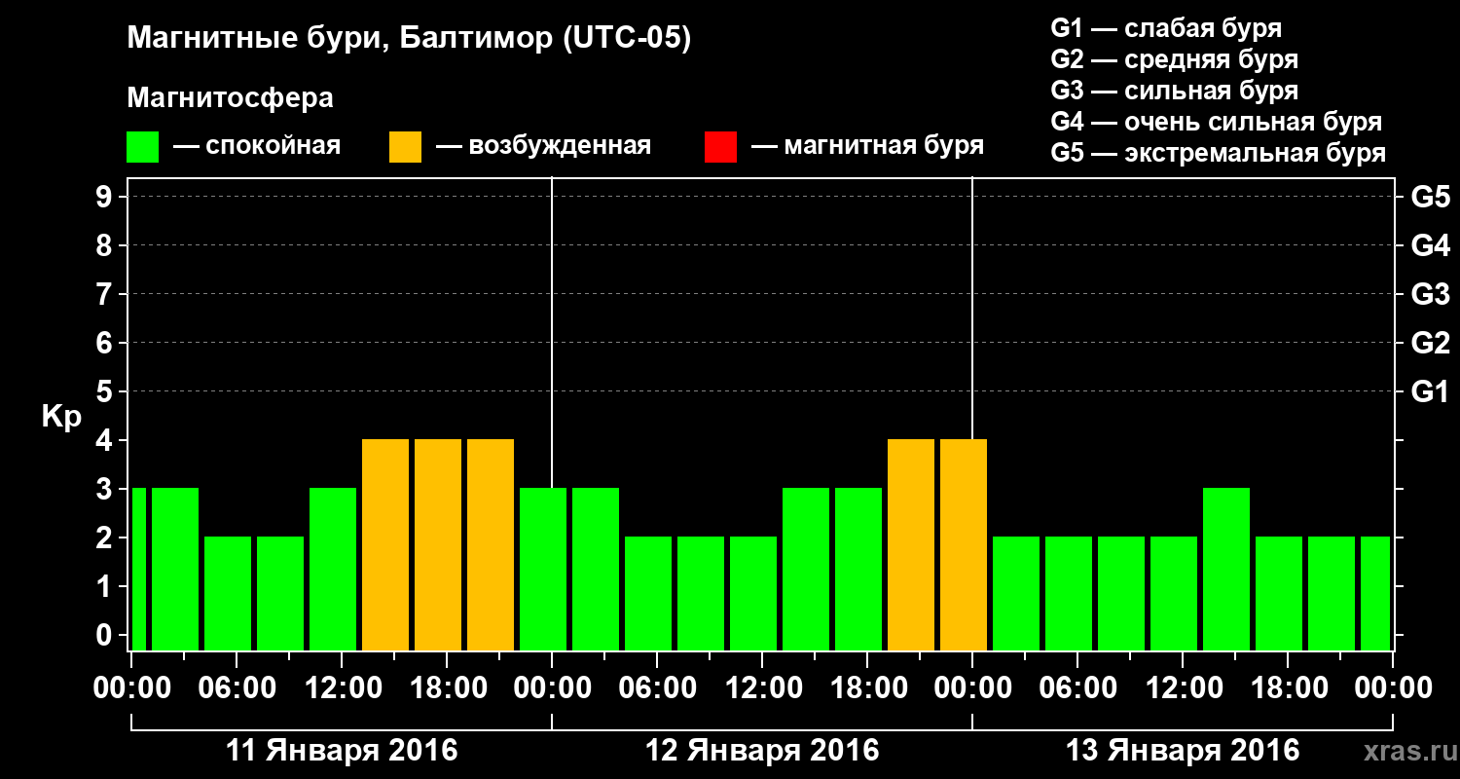Click the narrow green bar ending 13 Января
This screenshot has width=1460, height=779.
pos(1375,593)
